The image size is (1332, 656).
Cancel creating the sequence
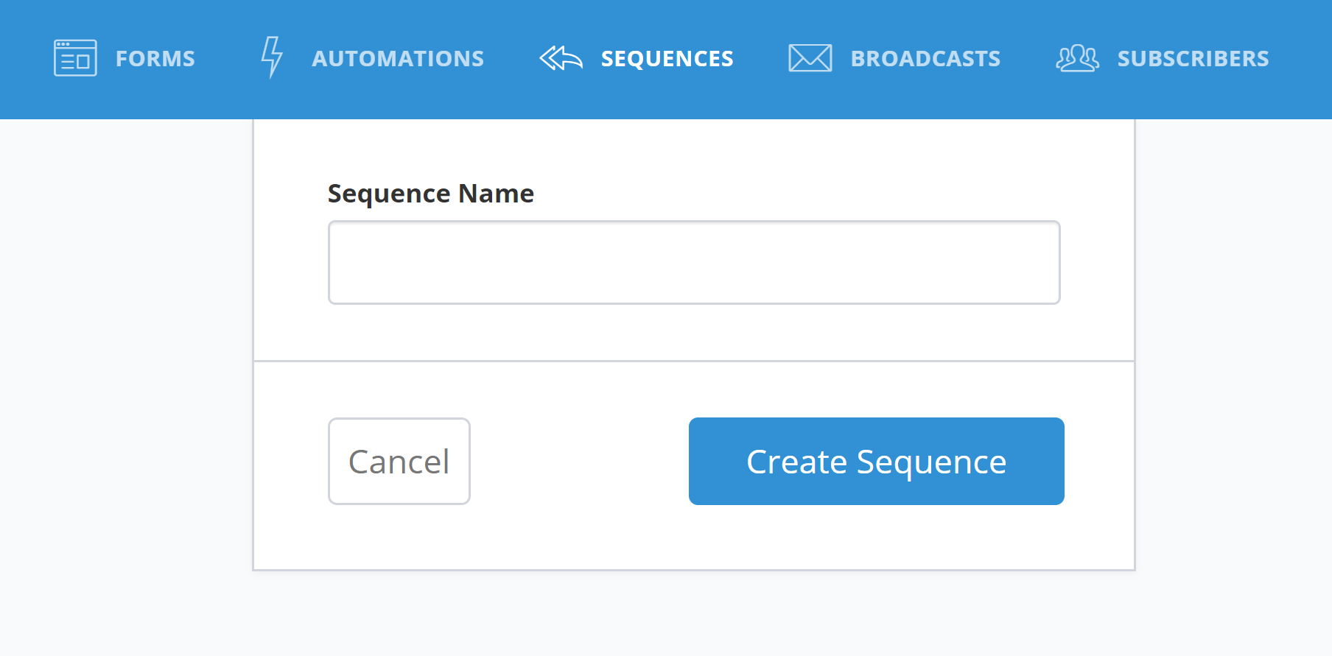pos(399,461)
